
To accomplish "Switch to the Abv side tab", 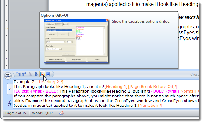I will point(10,103).
